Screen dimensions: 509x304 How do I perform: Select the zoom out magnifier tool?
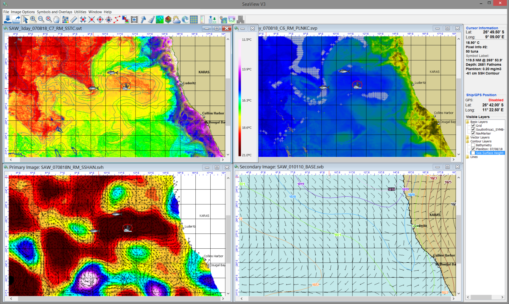point(41,20)
